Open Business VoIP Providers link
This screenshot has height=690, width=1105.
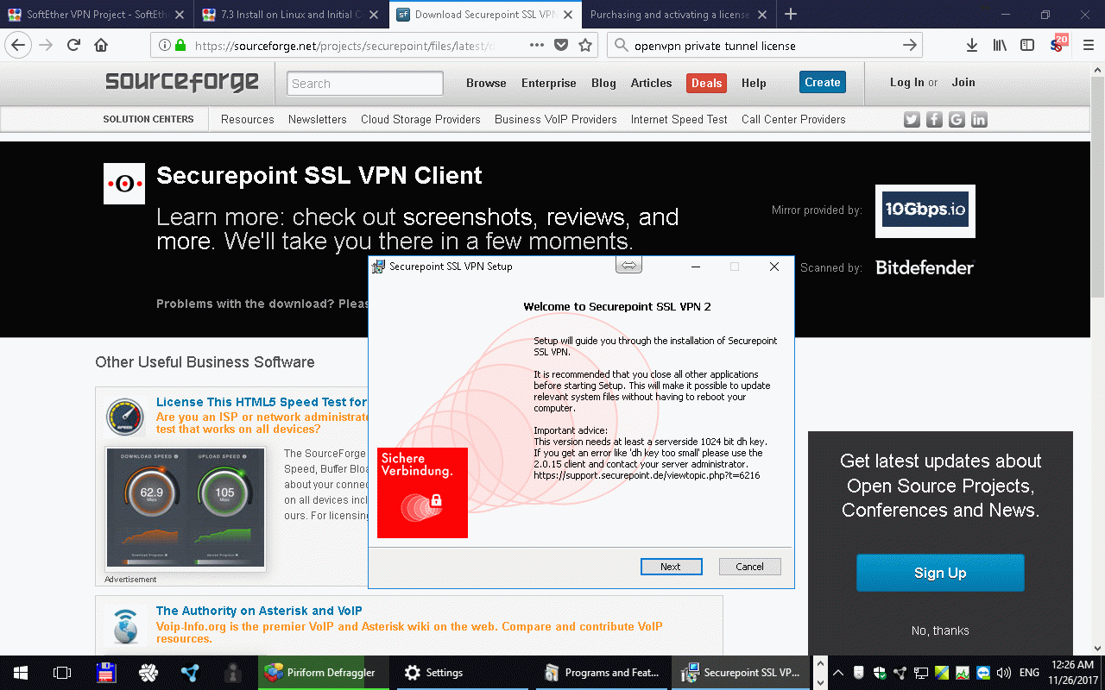[556, 120]
